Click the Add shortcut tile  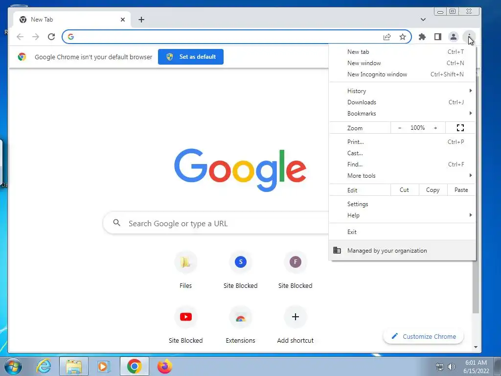295,325
